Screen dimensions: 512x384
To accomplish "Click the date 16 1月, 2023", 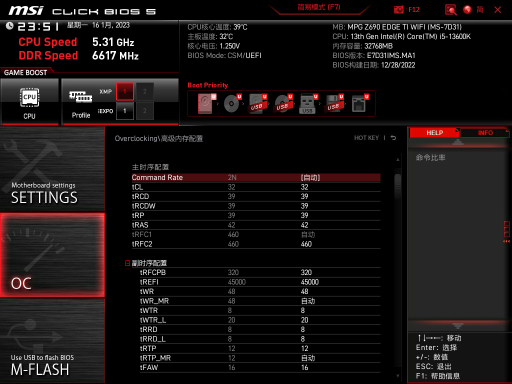I will pos(110,25).
